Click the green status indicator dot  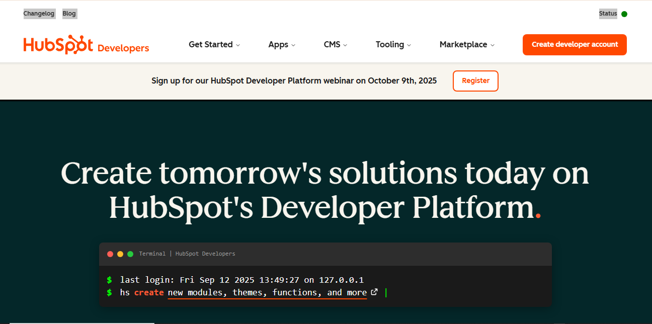point(624,14)
